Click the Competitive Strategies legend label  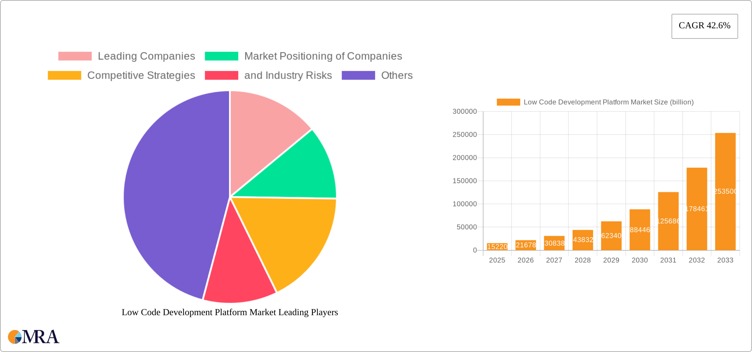(x=141, y=75)
